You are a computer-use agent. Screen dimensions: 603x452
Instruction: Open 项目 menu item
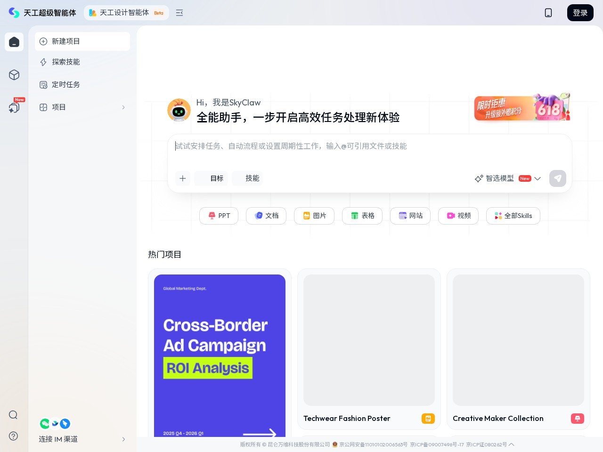82,107
